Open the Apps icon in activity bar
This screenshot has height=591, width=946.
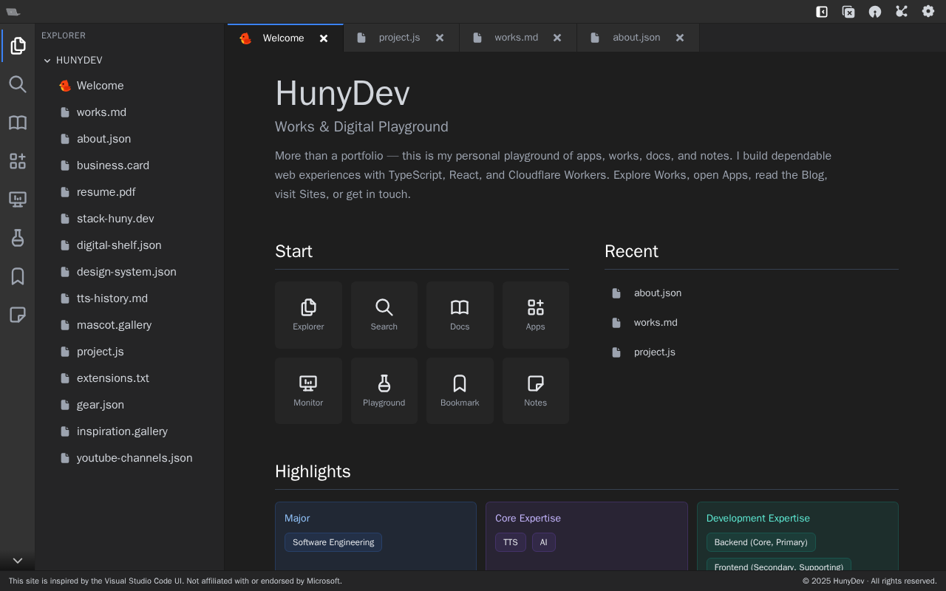pyautogui.click(x=18, y=161)
